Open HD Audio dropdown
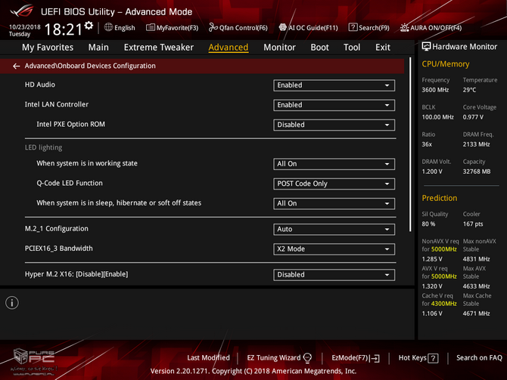Image resolution: width=507 pixels, height=380 pixels. coord(334,85)
